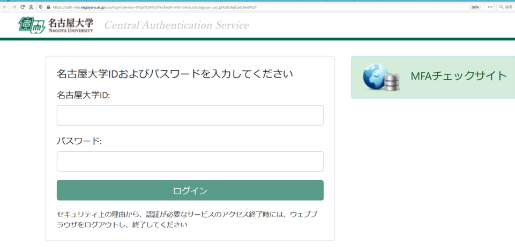Open the page actions three-dot menu

tap(490, 7)
